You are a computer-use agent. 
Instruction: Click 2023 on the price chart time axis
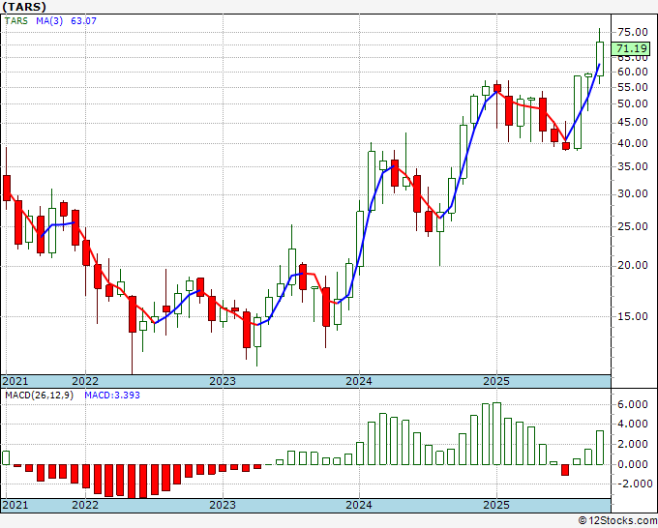point(223,381)
